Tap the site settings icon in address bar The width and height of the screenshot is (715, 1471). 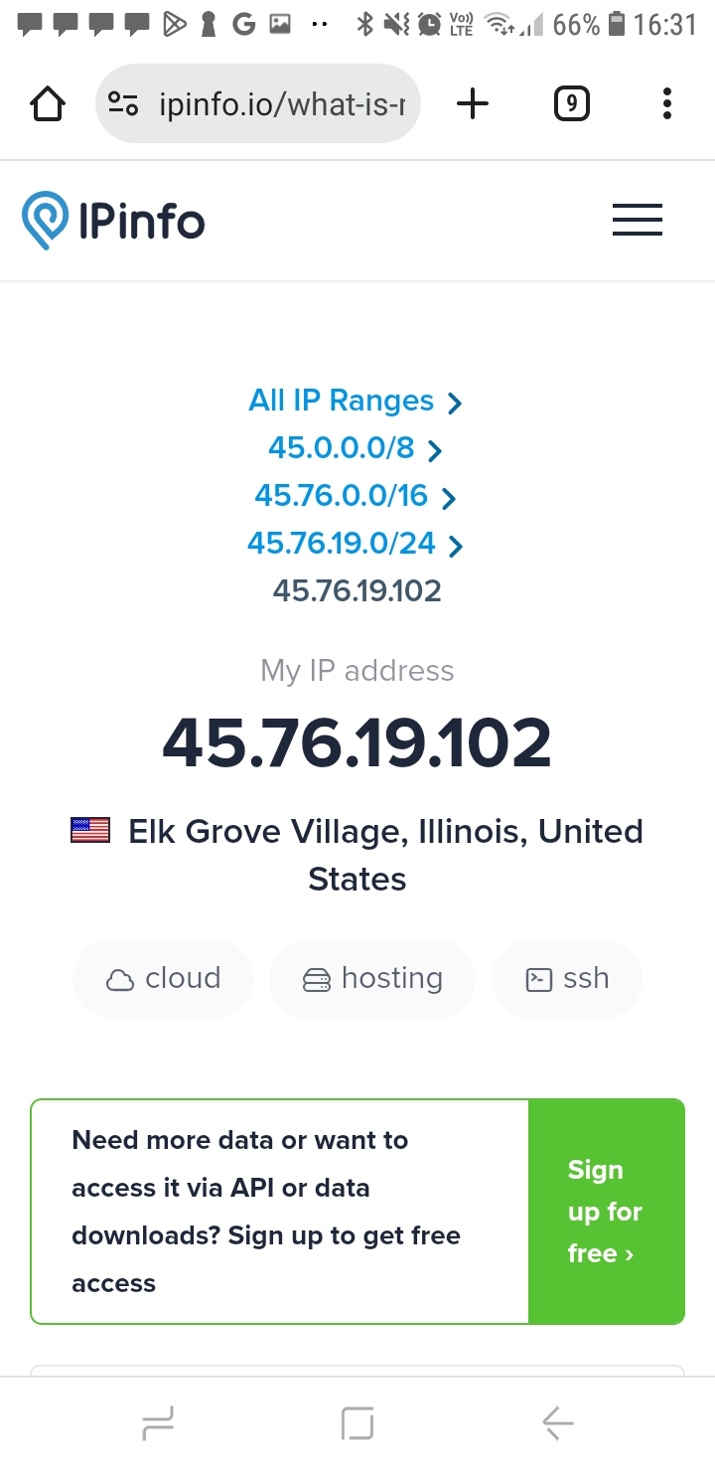coord(123,103)
